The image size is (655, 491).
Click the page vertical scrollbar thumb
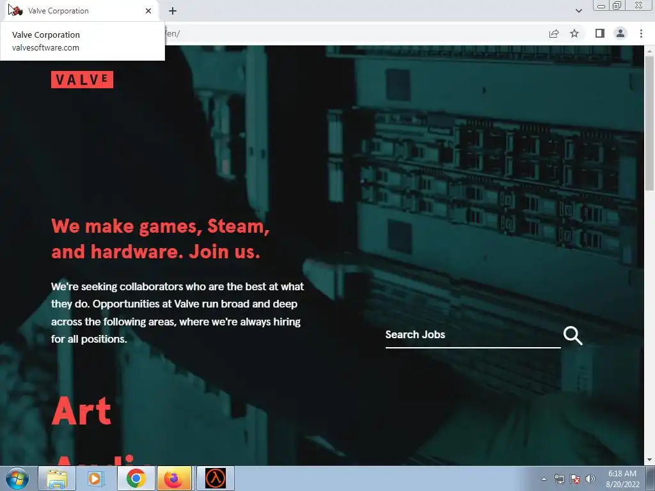tap(649, 123)
